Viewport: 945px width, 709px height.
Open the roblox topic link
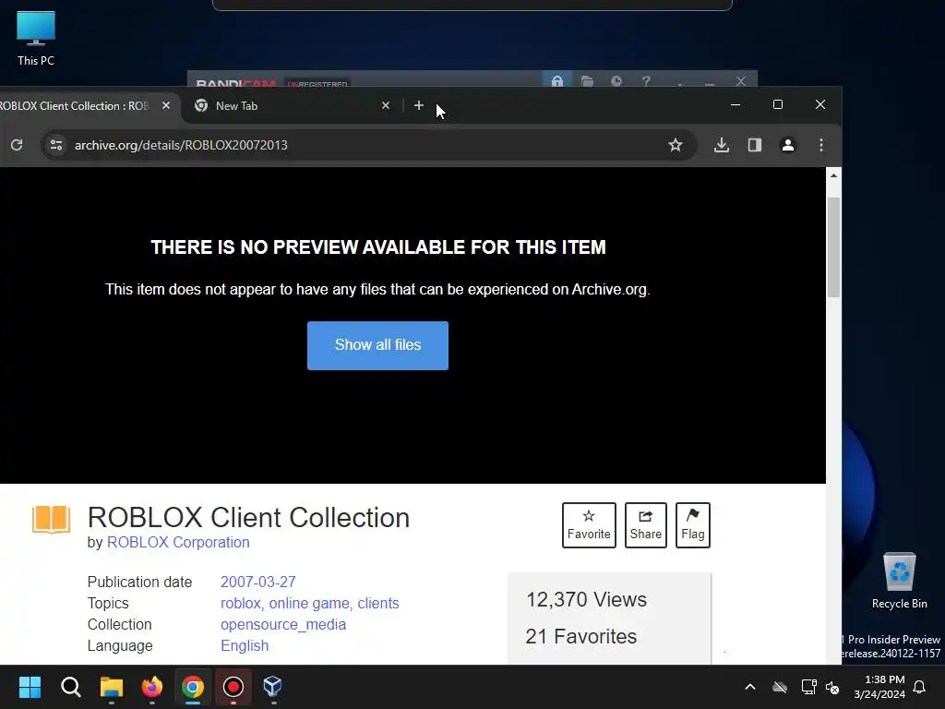click(241, 604)
